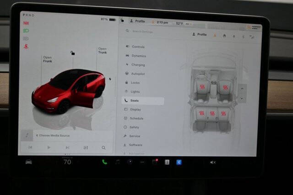Open the media equalizer sliders icon
293x195 pixels.
(86, 148)
